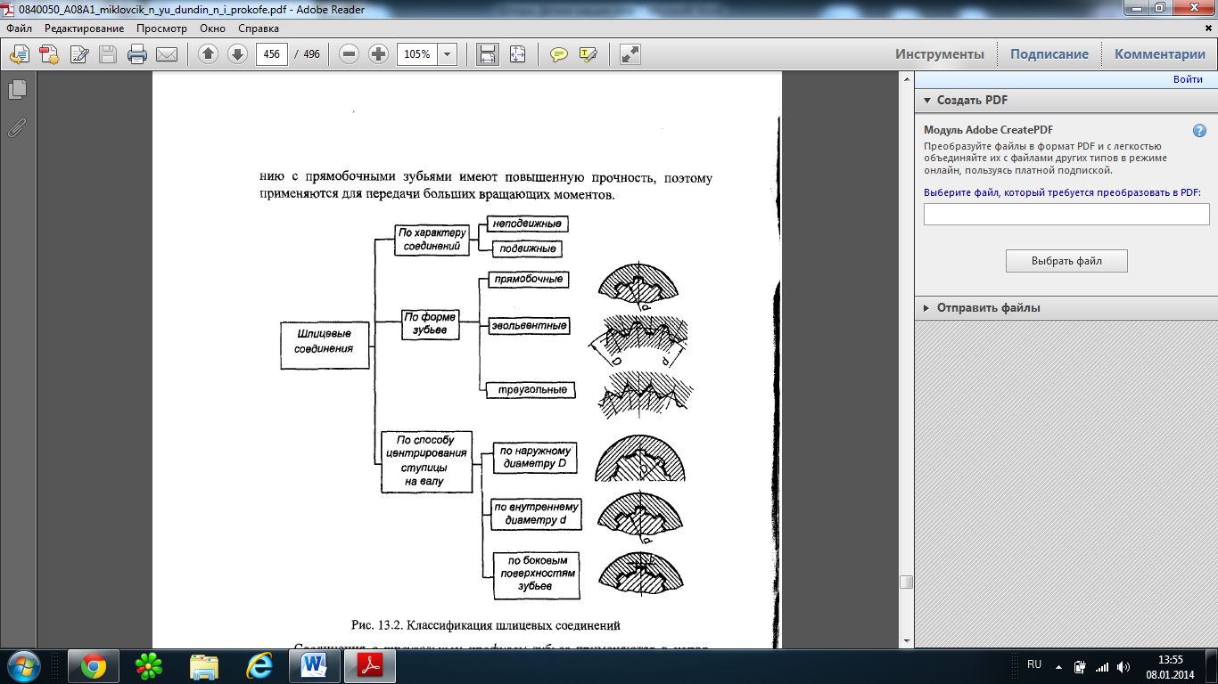
Task: Go to previous page arrow button
Action: (208, 54)
